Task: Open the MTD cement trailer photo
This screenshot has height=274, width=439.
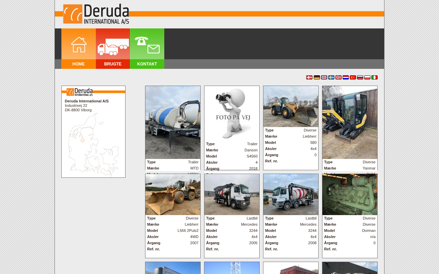Action: (x=173, y=122)
